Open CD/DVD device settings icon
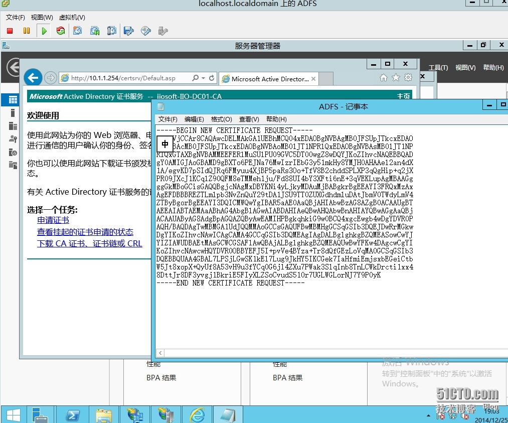The width and height of the screenshot is (508, 423). [x=146, y=31]
